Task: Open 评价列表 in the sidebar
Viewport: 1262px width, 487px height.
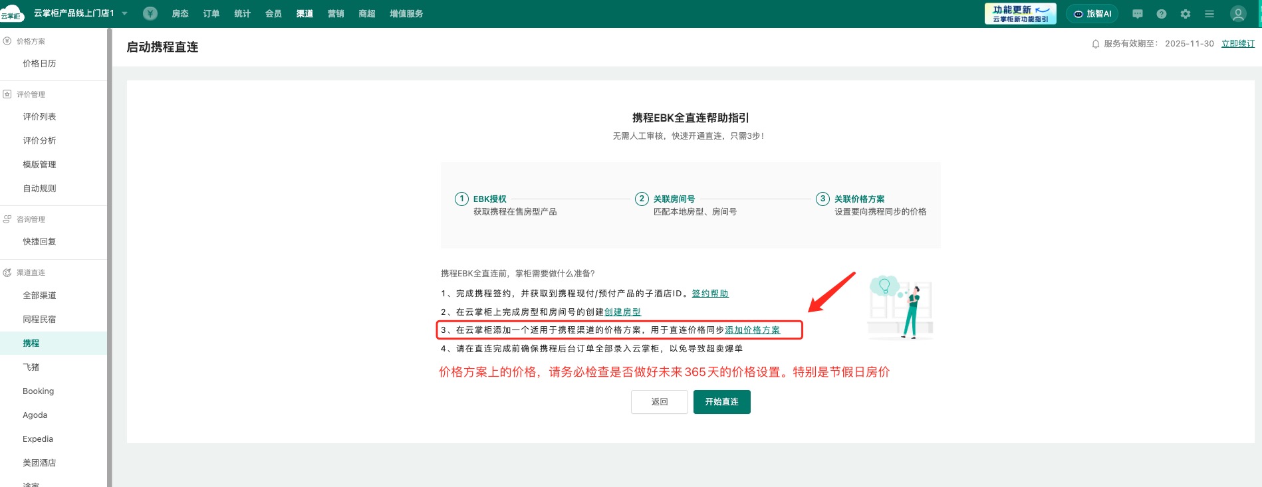Action: (39, 117)
